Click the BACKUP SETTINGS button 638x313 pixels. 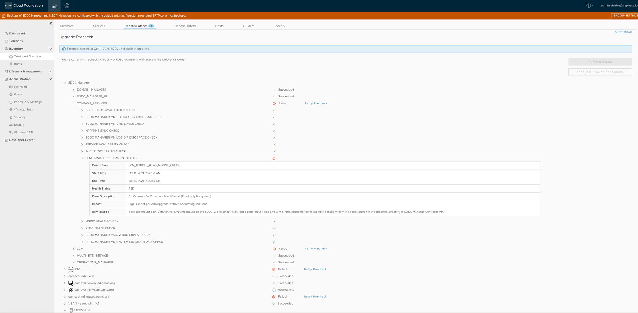tap(624, 16)
